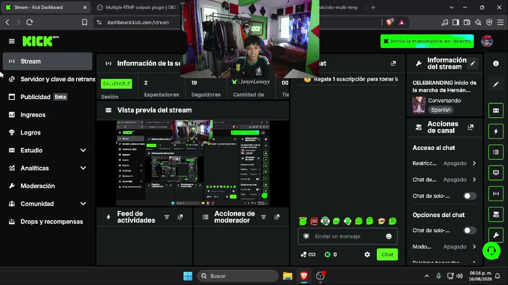Open OBS Studio from the taskbar
The image size is (508, 285).
click(320, 276)
